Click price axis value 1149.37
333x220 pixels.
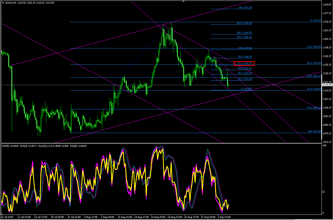327,47
